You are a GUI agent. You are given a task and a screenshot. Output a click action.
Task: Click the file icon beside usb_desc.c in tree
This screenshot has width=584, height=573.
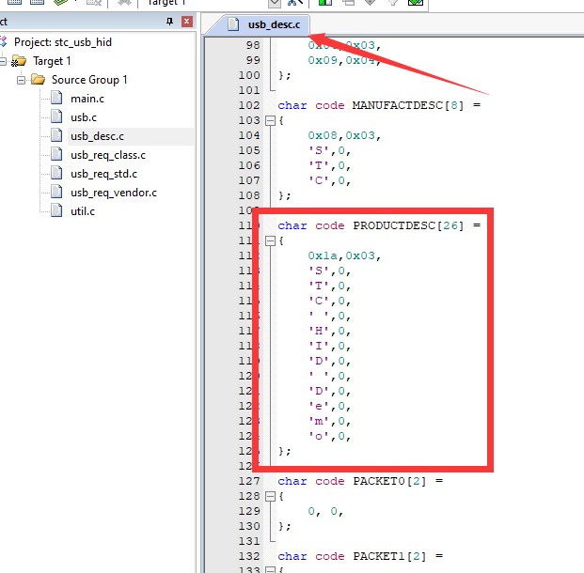pyautogui.click(x=56, y=135)
